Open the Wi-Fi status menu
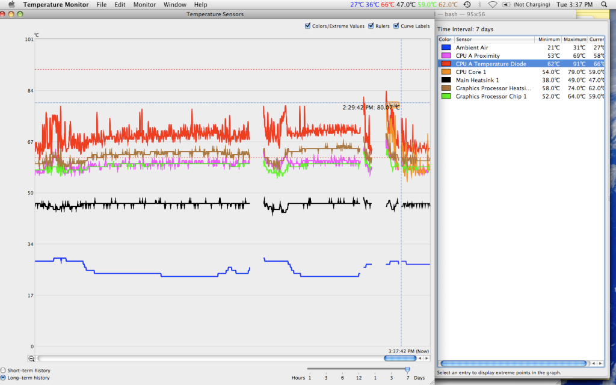The image size is (616, 385). (x=493, y=4)
